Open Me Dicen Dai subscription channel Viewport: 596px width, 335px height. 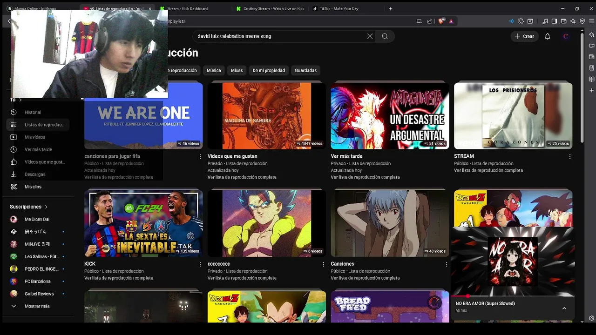pos(38,219)
